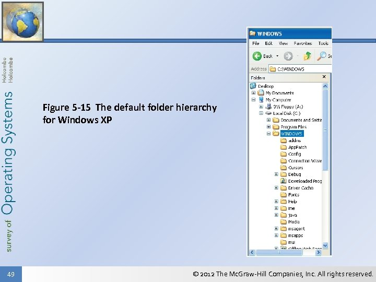Go up one folder level icon
This screenshot has height=282, width=376.
308,56
